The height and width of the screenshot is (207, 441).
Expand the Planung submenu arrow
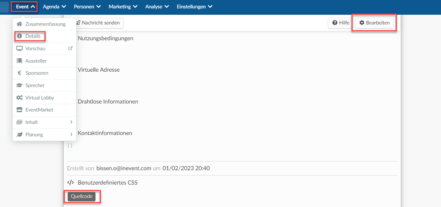(x=71, y=135)
